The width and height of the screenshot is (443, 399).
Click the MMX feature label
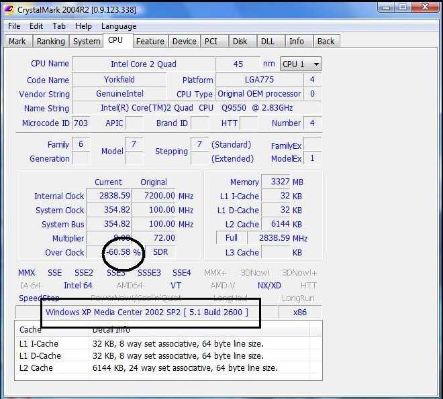click(27, 273)
